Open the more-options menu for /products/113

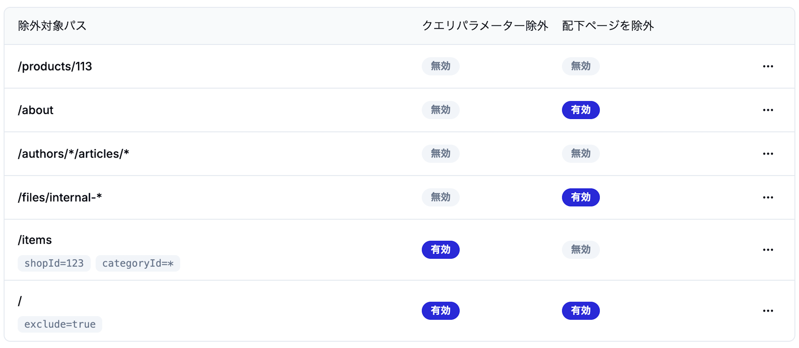(768, 66)
